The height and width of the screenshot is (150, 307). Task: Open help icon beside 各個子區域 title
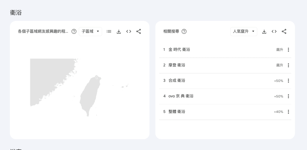[x=74, y=31]
